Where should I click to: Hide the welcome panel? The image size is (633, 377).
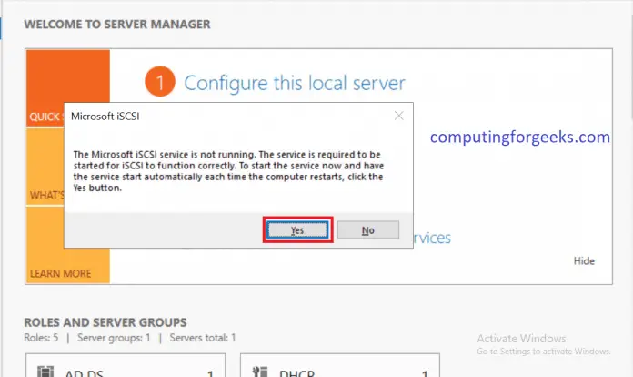point(584,260)
